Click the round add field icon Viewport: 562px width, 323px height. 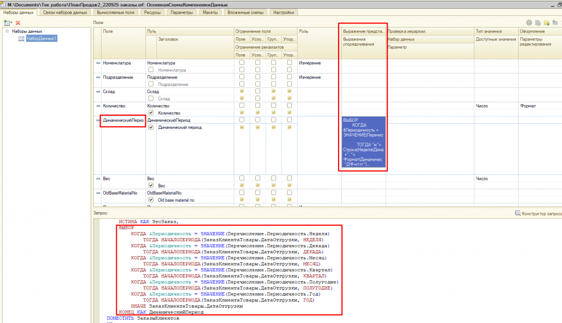[529, 22]
